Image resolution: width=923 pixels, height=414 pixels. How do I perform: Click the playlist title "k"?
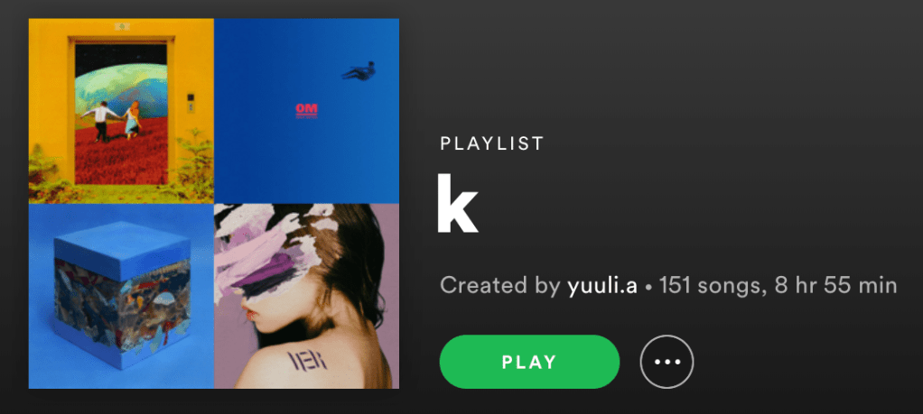pyautogui.click(x=457, y=204)
